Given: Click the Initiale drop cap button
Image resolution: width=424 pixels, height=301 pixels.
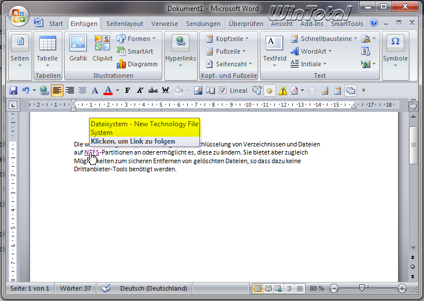Looking at the screenshot, I should tap(308, 64).
